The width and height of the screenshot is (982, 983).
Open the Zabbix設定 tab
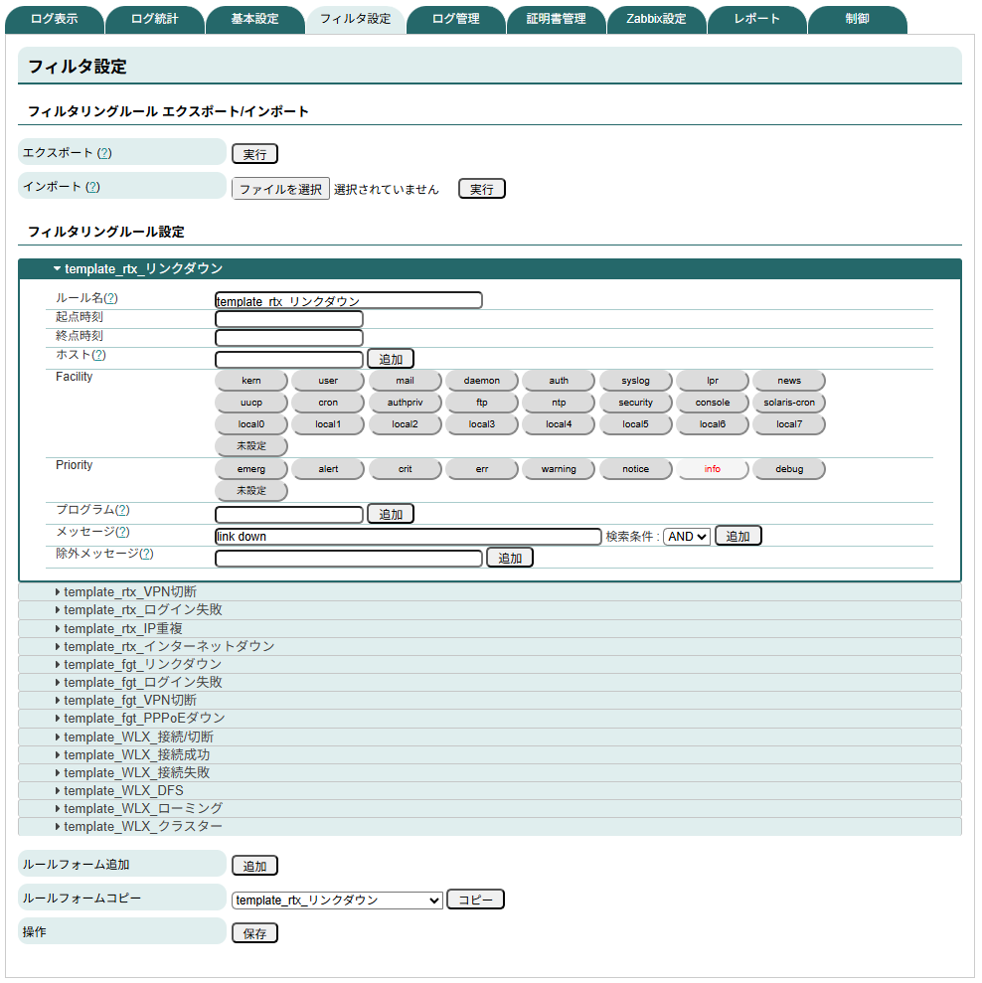tap(656, 17)
